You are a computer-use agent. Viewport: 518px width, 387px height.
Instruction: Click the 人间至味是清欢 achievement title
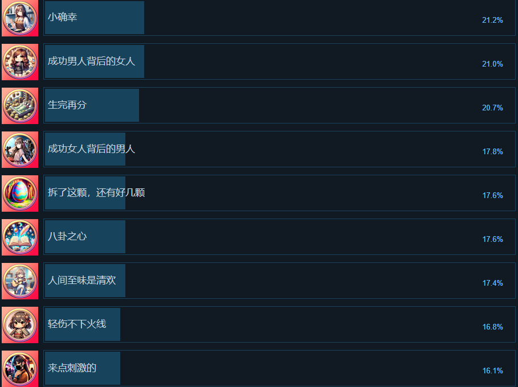pos(82,280)
